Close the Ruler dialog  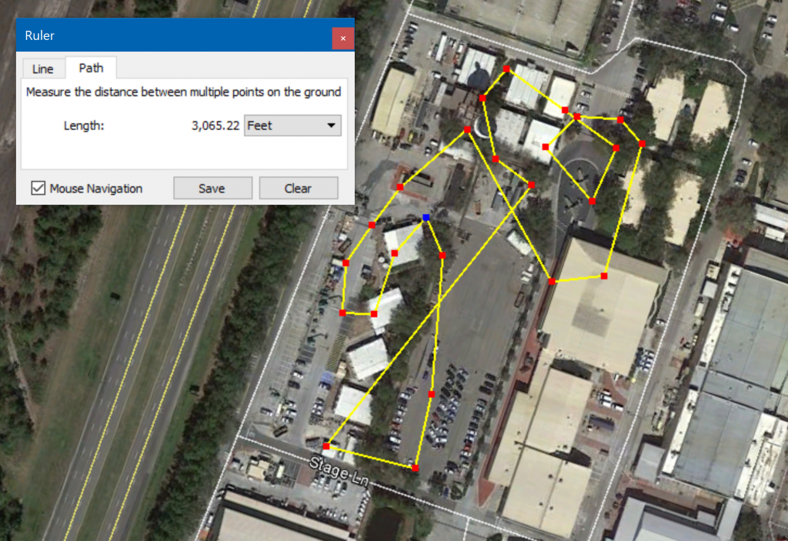342,38
